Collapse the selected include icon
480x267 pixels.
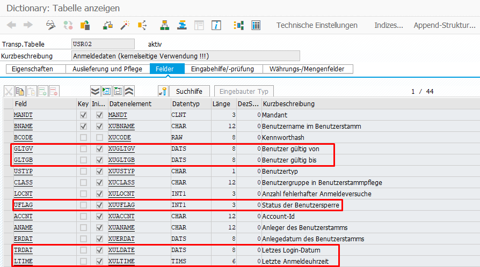[x=118, y=91]
